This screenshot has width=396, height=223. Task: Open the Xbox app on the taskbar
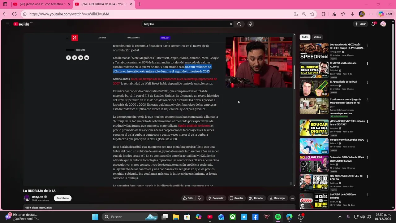coord(233,217)
